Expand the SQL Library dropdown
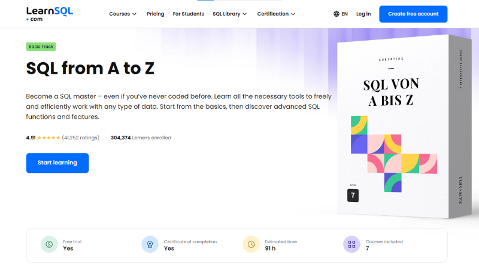479x269 pixels. [230, 14]
